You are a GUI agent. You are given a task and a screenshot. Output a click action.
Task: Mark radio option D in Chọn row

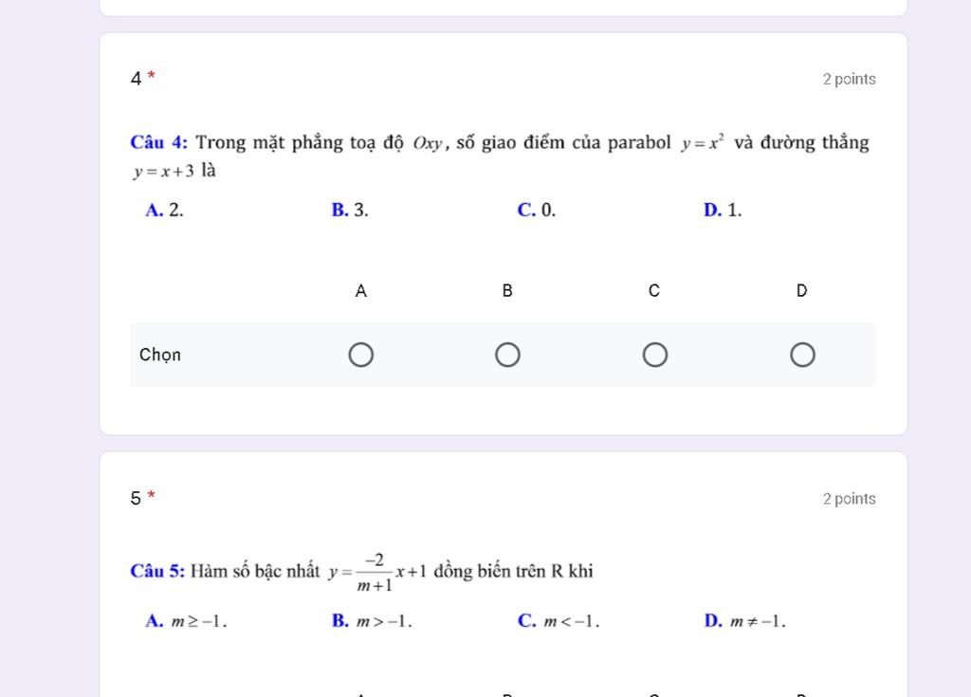pyautogui.click(x=802, y=355)
